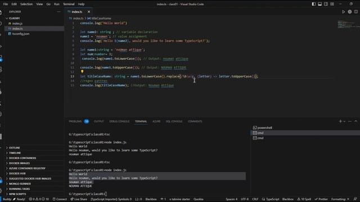Expand the RUNNING TASKS section
This screenshot has width=360, height=202.
click(x=34, y=189)
